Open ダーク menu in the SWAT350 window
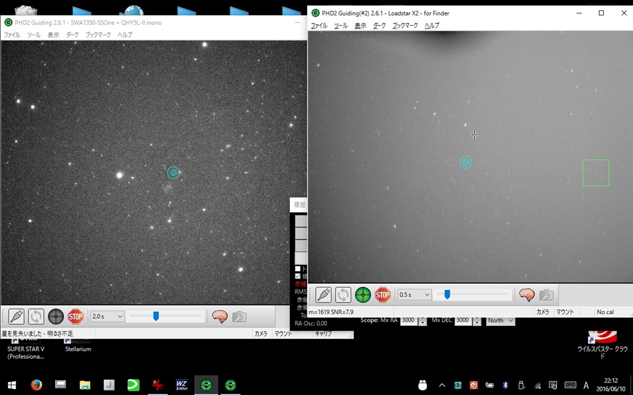This screenshot has width=633, height=395. click(x=73, y=35)
